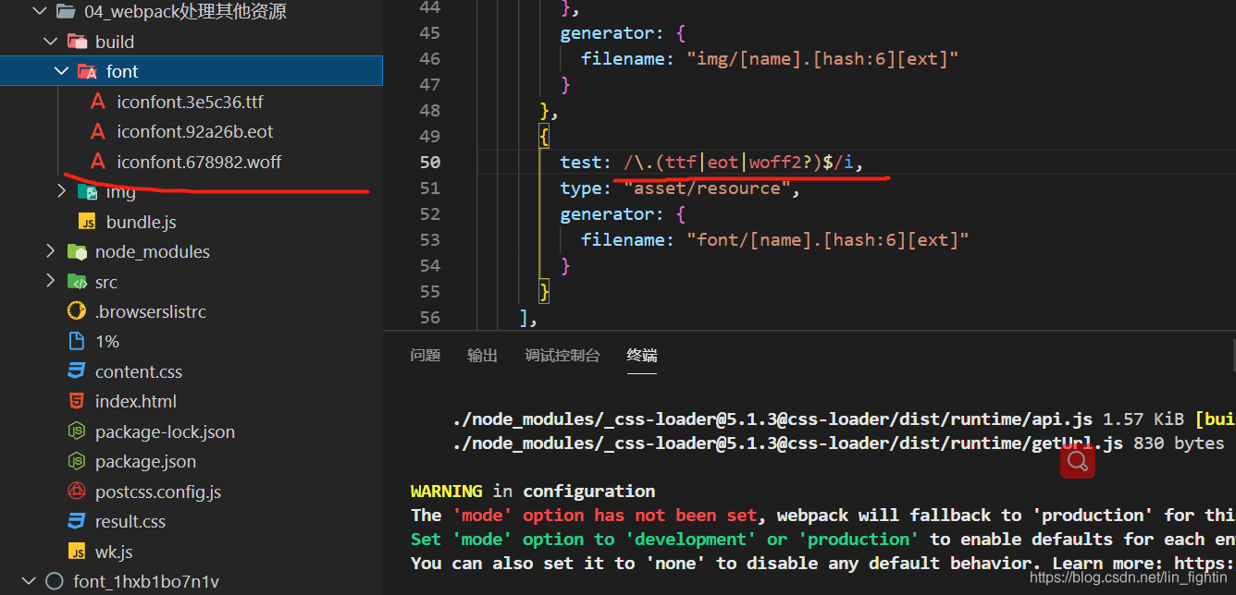
Task: Click the css-loader getUrl.js path in terminal
Action: [x=788, y=443]
